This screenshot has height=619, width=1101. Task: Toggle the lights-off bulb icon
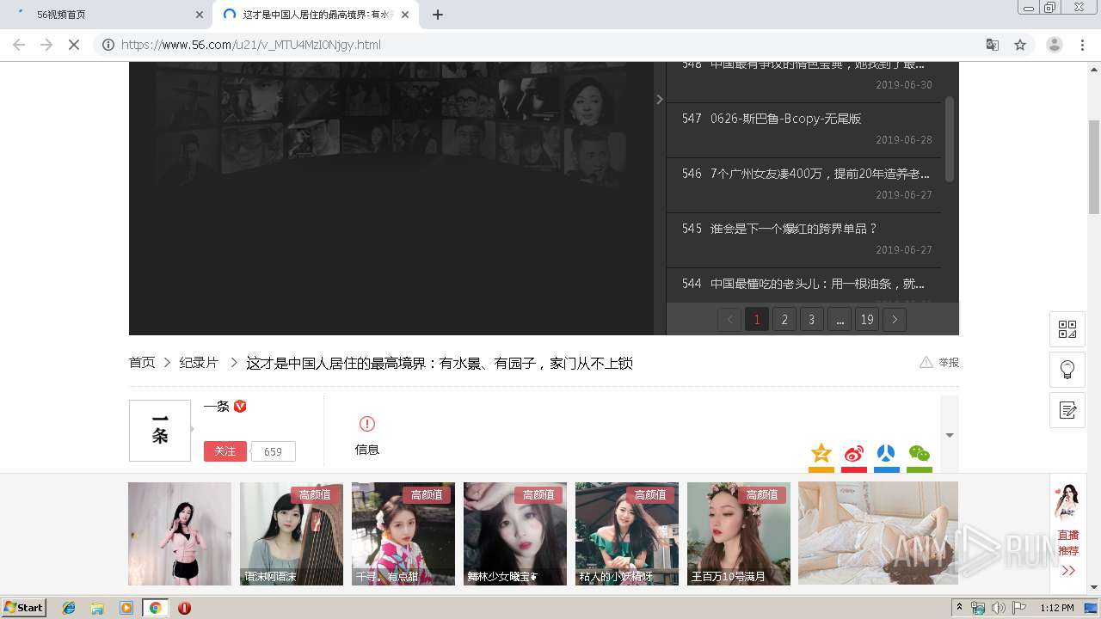1067,370
